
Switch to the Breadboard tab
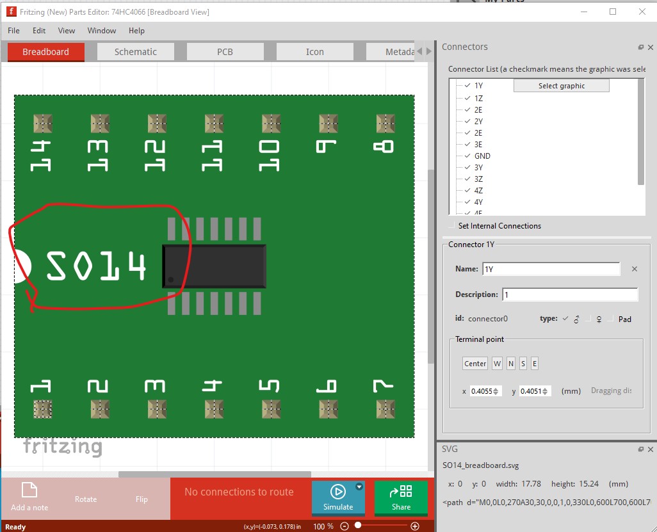point(45,52)
